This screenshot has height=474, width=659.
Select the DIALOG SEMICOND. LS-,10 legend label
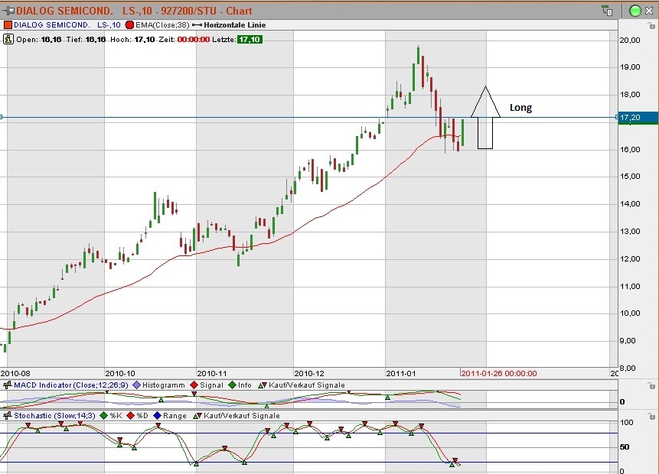tap(67, 24)
